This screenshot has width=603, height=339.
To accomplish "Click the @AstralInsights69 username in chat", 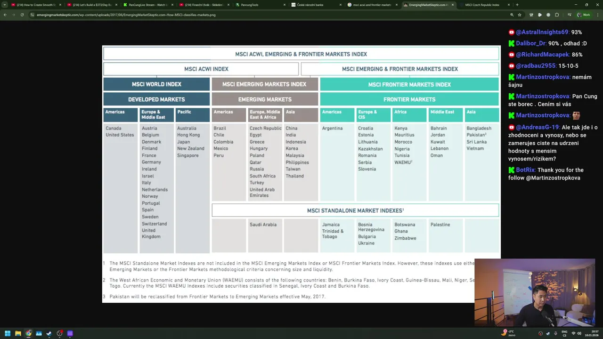I will (x=542, y=32).
